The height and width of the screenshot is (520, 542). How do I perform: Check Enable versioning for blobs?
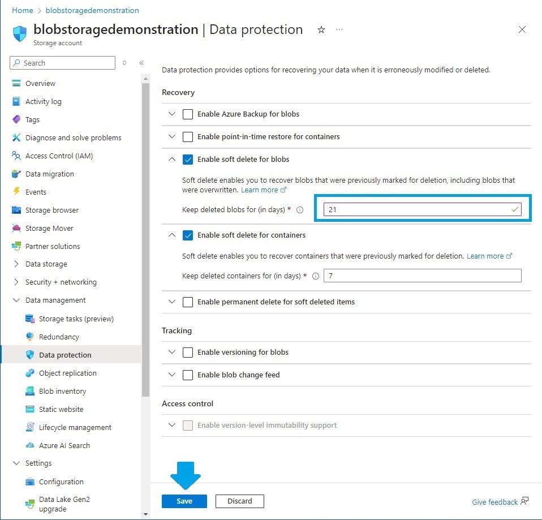pyautogui.click(x=188, y=353)
